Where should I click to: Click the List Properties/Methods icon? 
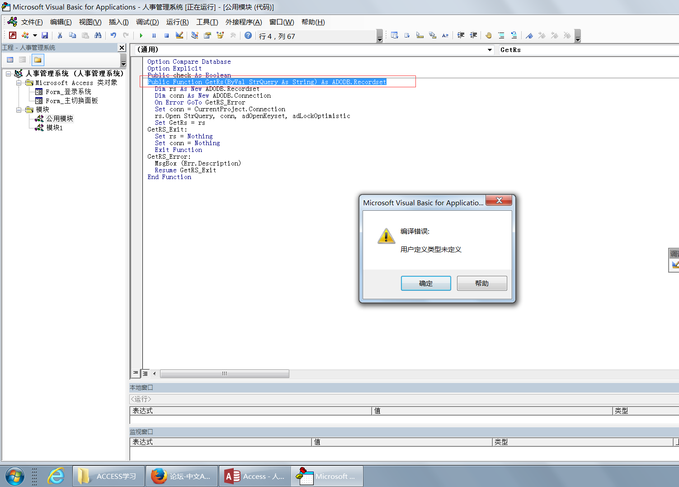(x=395, y=35)
